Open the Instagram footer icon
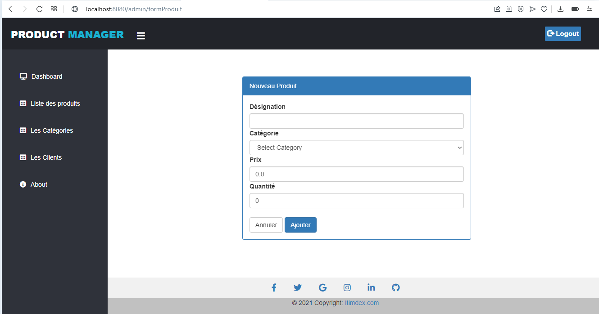 click(x=347, y=287)
